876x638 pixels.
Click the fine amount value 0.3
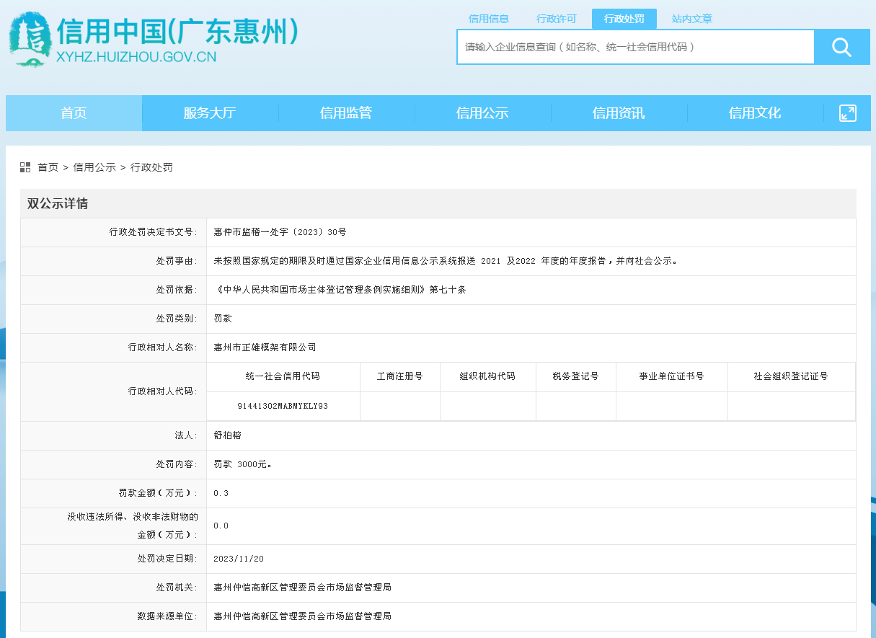pyautogui.click(x=221, y=493)
